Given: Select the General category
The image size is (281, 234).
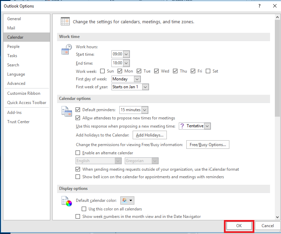Looking at the screenshot, I should pyautogui.click(x=27, y=19).
